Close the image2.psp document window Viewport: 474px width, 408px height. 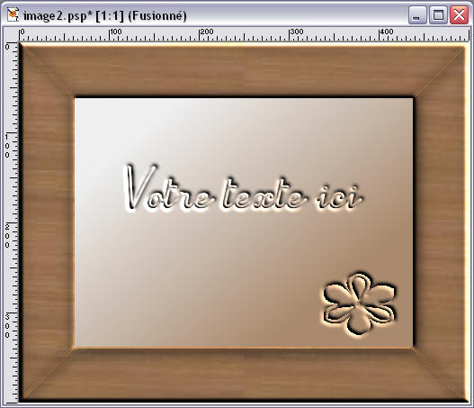(x=460, y=14)
